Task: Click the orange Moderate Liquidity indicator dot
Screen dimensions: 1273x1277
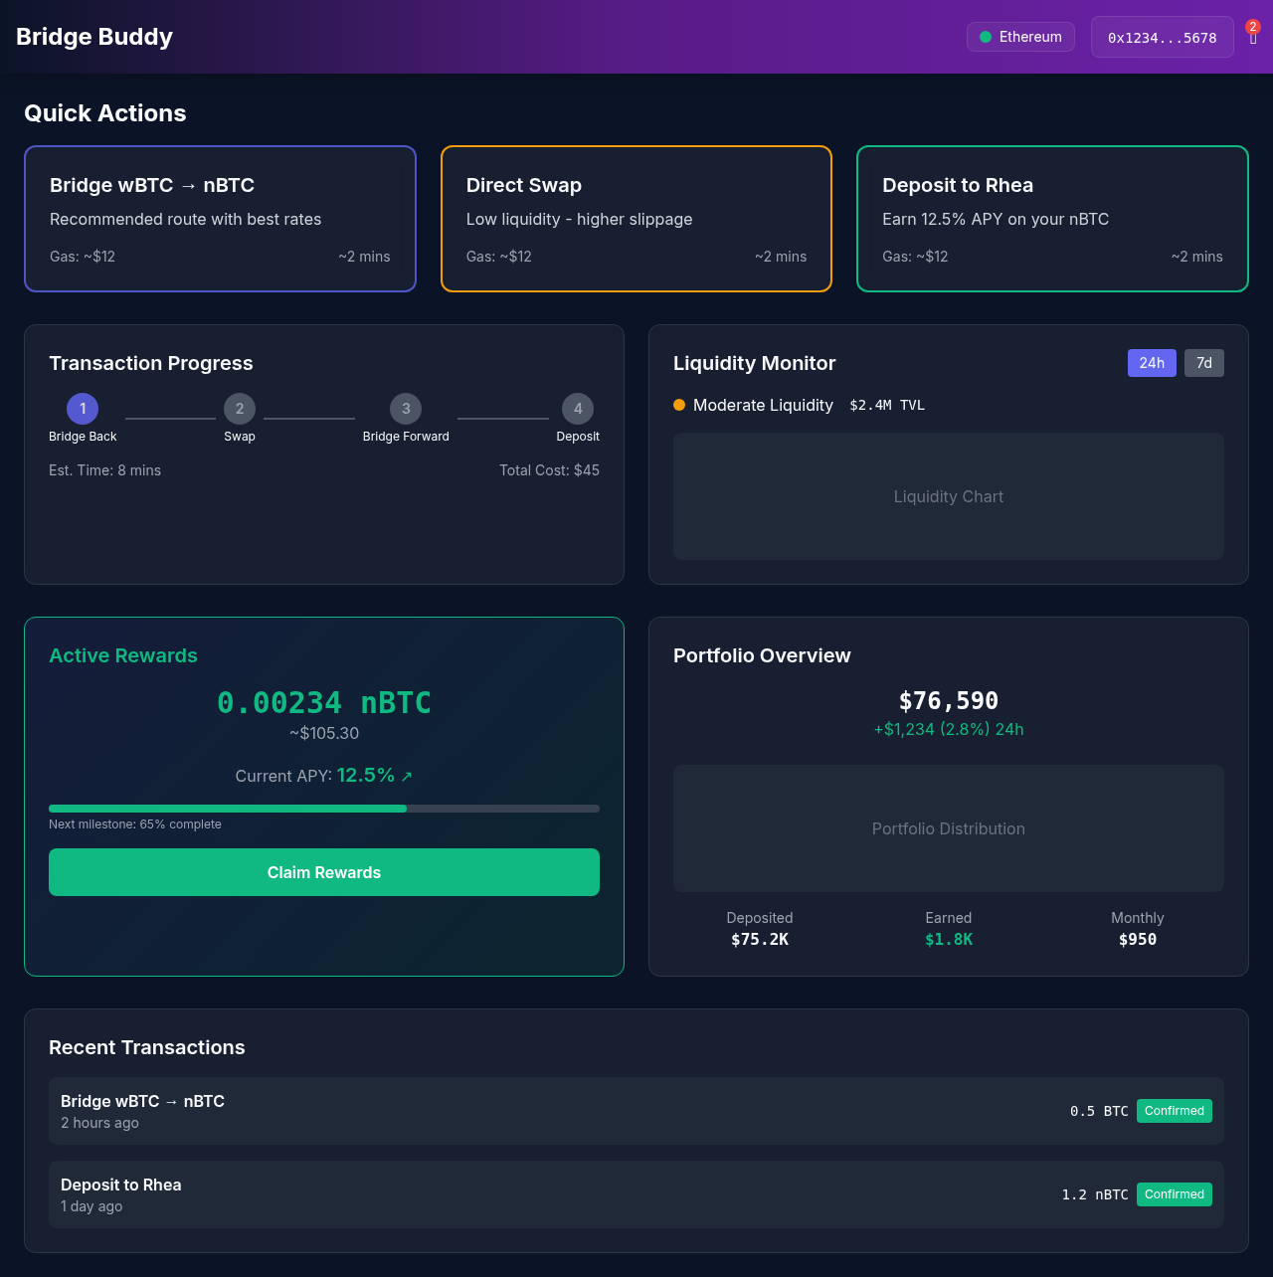Action: pos(678,405)
